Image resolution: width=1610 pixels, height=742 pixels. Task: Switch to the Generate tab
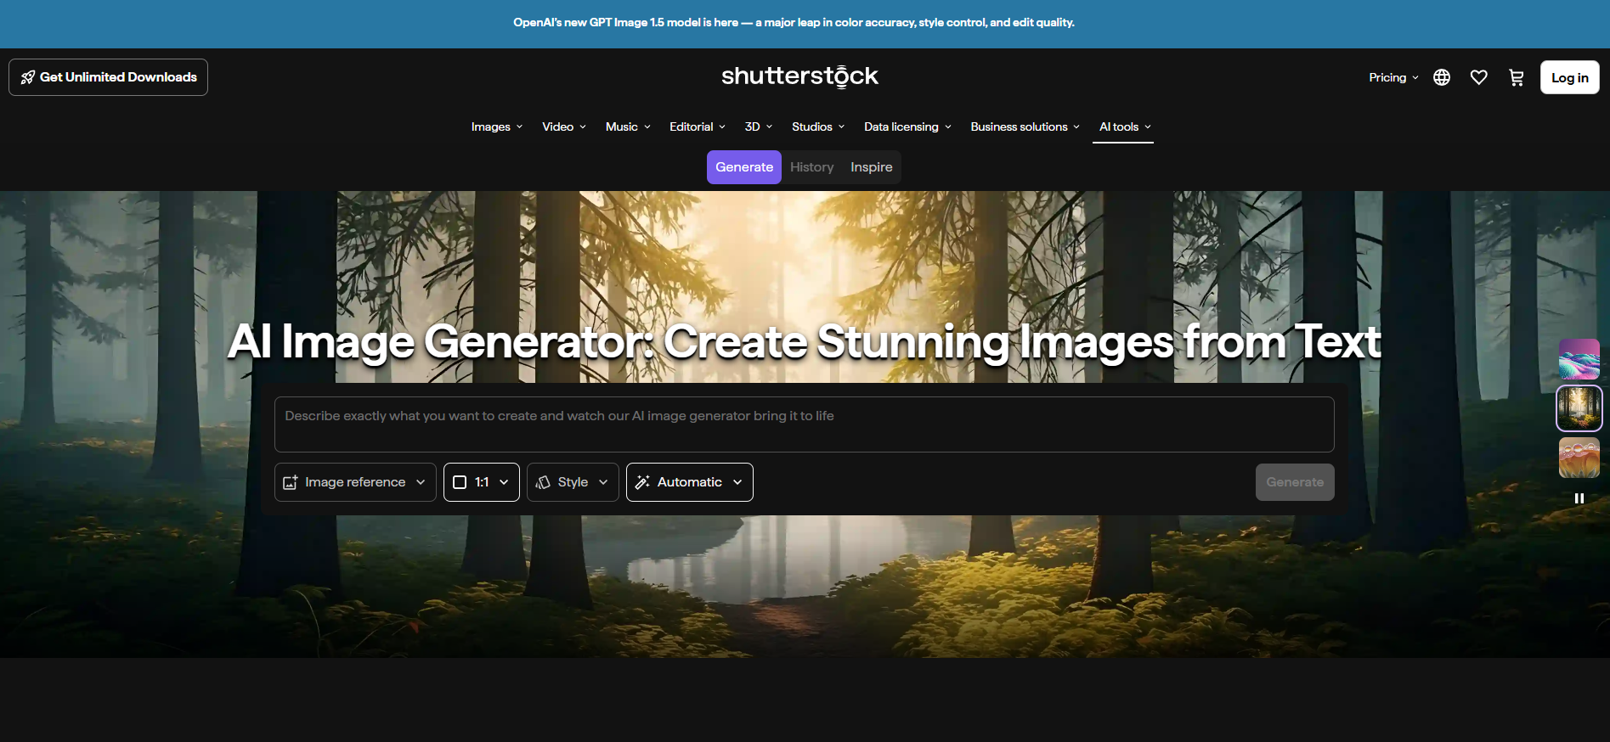[744, 167]
